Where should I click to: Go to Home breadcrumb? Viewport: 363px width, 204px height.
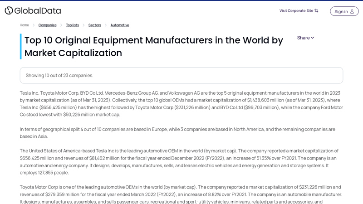click(25, 25)
